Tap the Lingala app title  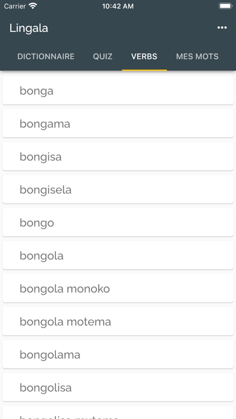pyautogui.click(x=29, y=28)
